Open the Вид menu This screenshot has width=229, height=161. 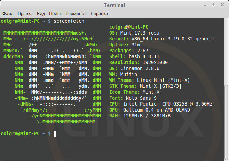tap(41, 13)
